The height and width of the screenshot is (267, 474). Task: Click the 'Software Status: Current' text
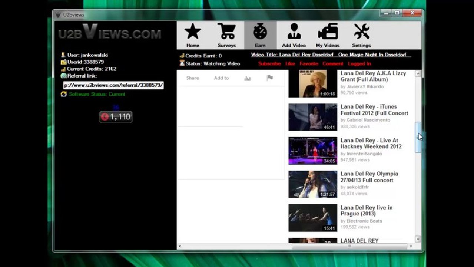click(x=97, y=94)
